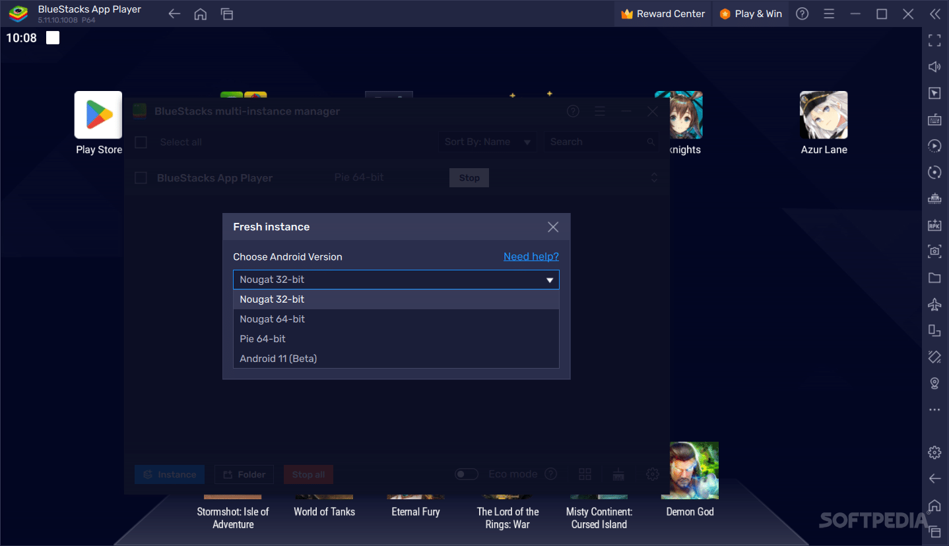Take a screenshot using sidebar camera icon
Viewport: 949px width, 546px height.
[x=934, y=251]
